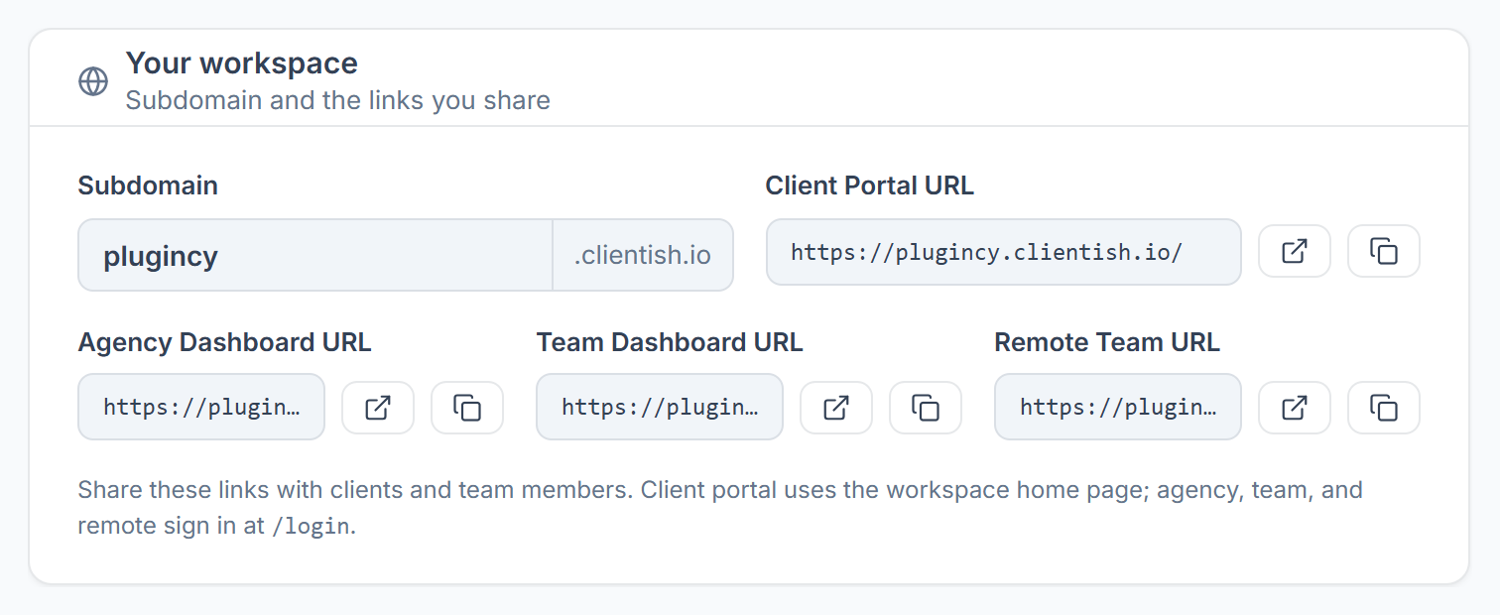This screenshot has width=1500, height=615.
Task: Click the Subdomain label
Action: 148,185
